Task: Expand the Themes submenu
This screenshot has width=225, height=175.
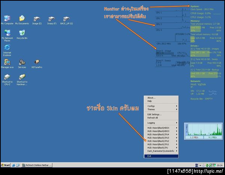Action: (161, 109)
